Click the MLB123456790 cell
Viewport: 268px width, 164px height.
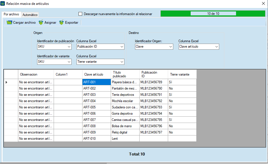click(x=154, y=88)
